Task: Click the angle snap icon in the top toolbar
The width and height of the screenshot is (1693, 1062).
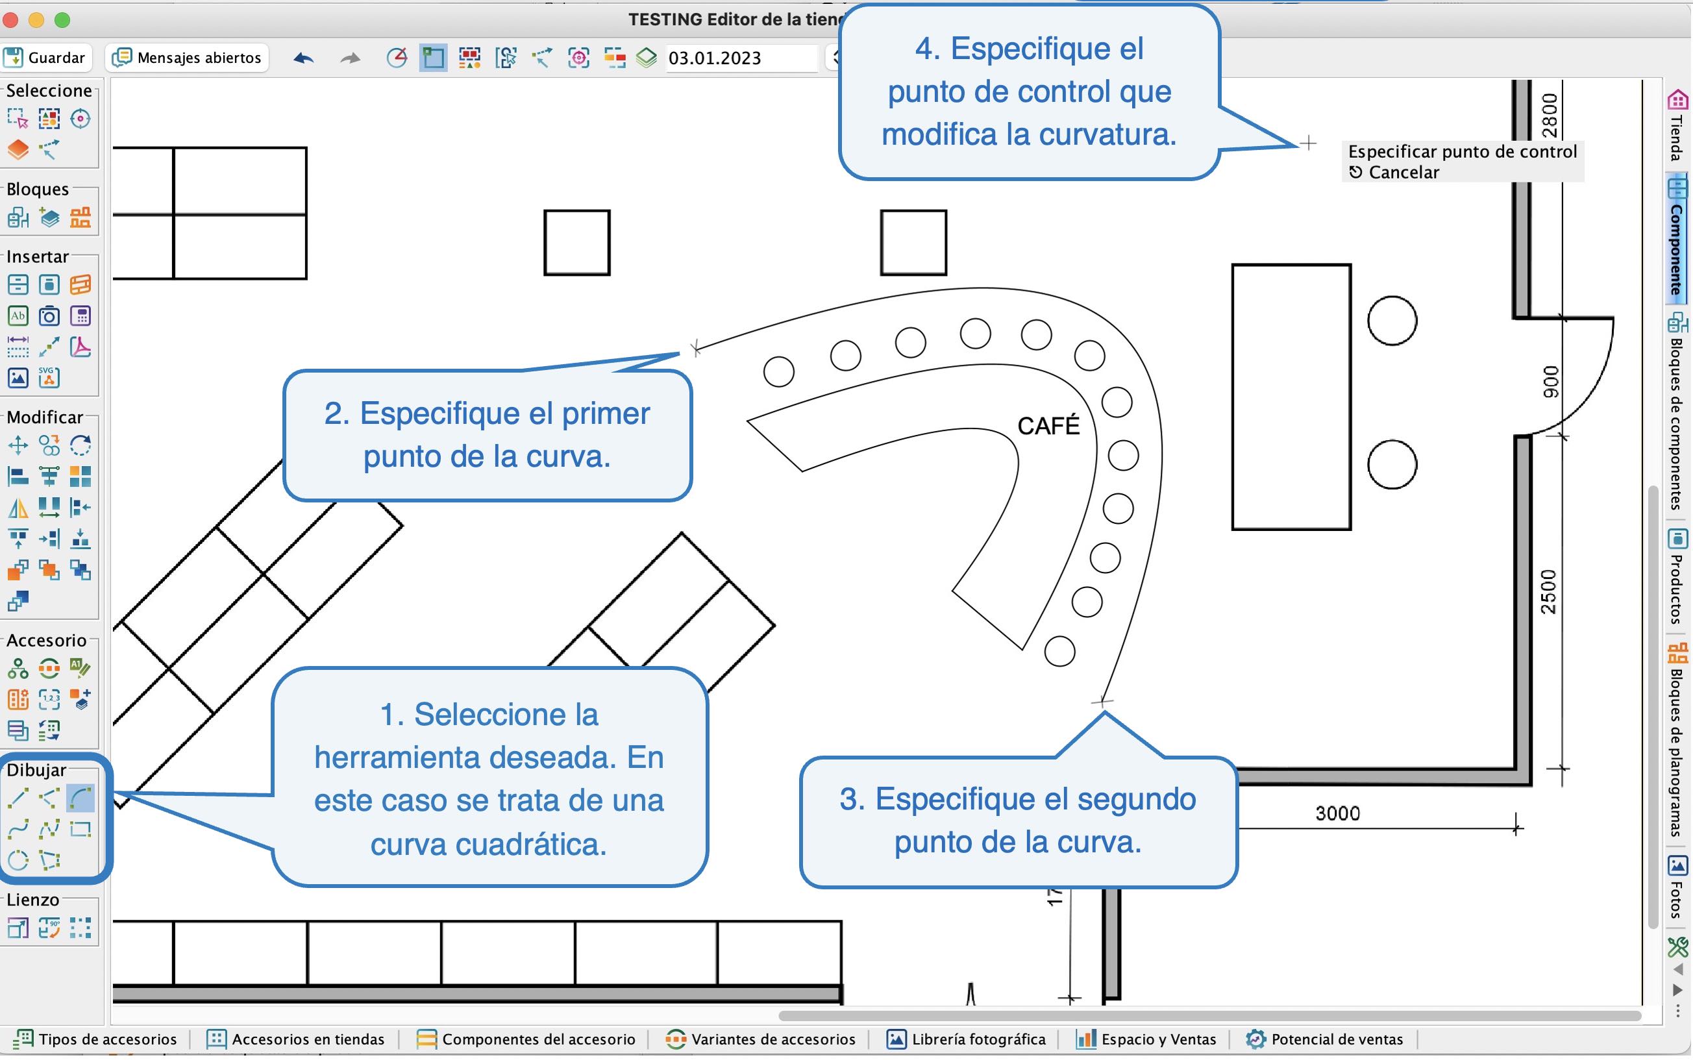Action: coord(397,58)
